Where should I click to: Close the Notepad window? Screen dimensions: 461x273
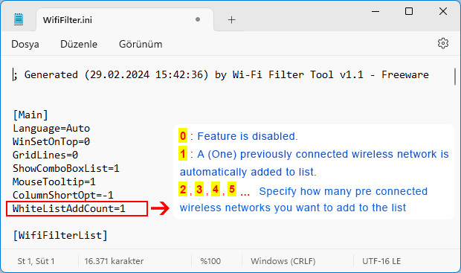442,11
